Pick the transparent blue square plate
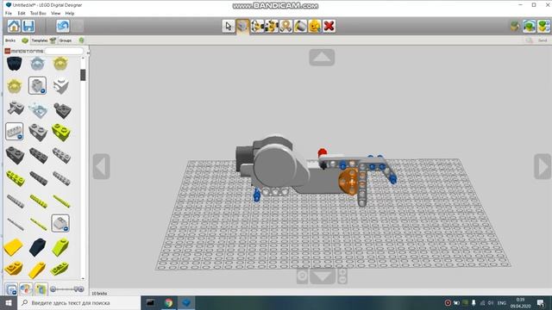 [38, 110]
